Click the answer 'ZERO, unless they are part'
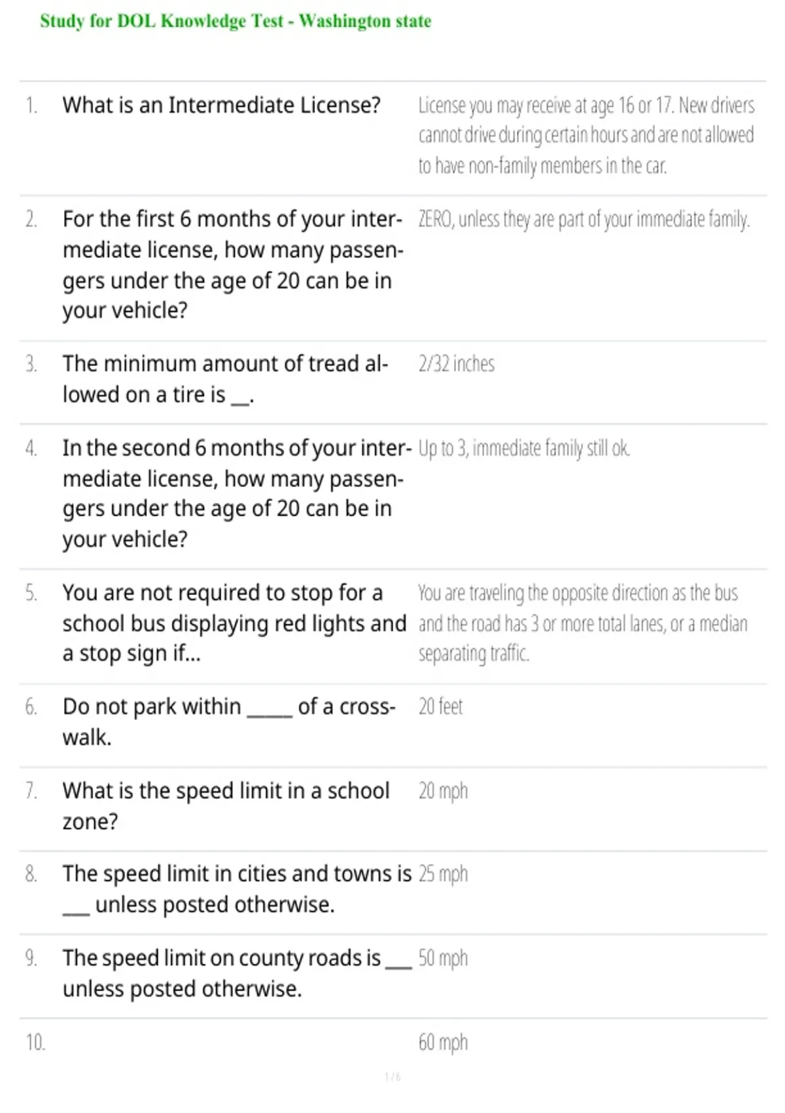Image resolution: width=785 pixels, height=1113 pixels. (x=584, y=219)
